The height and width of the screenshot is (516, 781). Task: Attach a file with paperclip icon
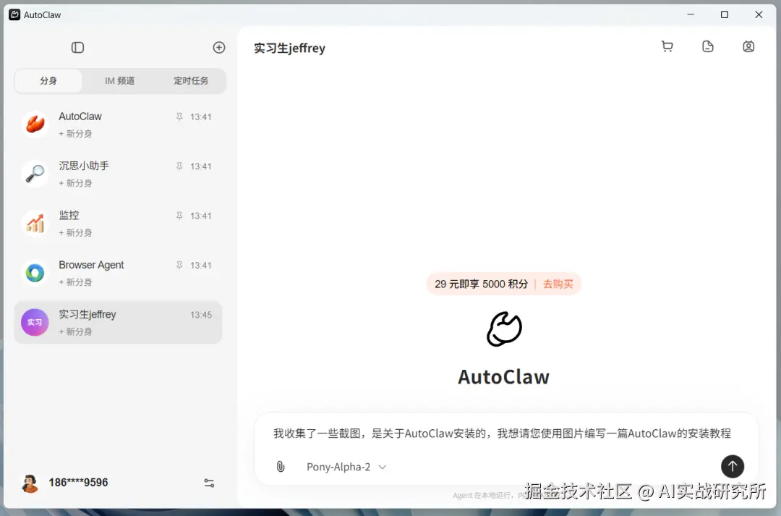(x=281, y=467)
